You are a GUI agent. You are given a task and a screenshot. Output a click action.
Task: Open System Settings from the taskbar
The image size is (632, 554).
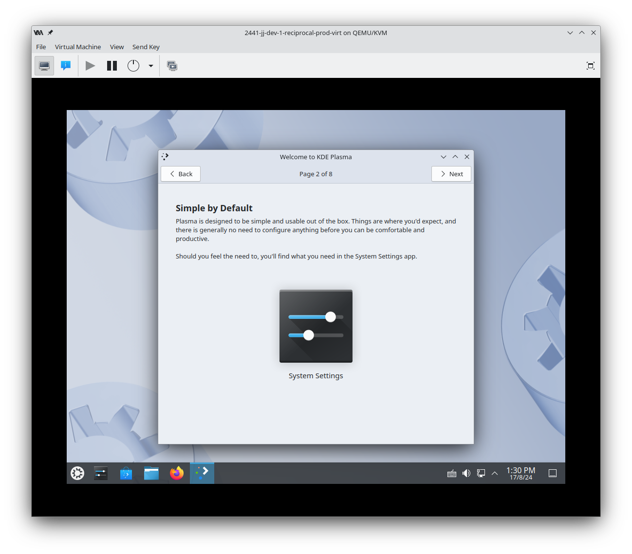click(101, 473)
